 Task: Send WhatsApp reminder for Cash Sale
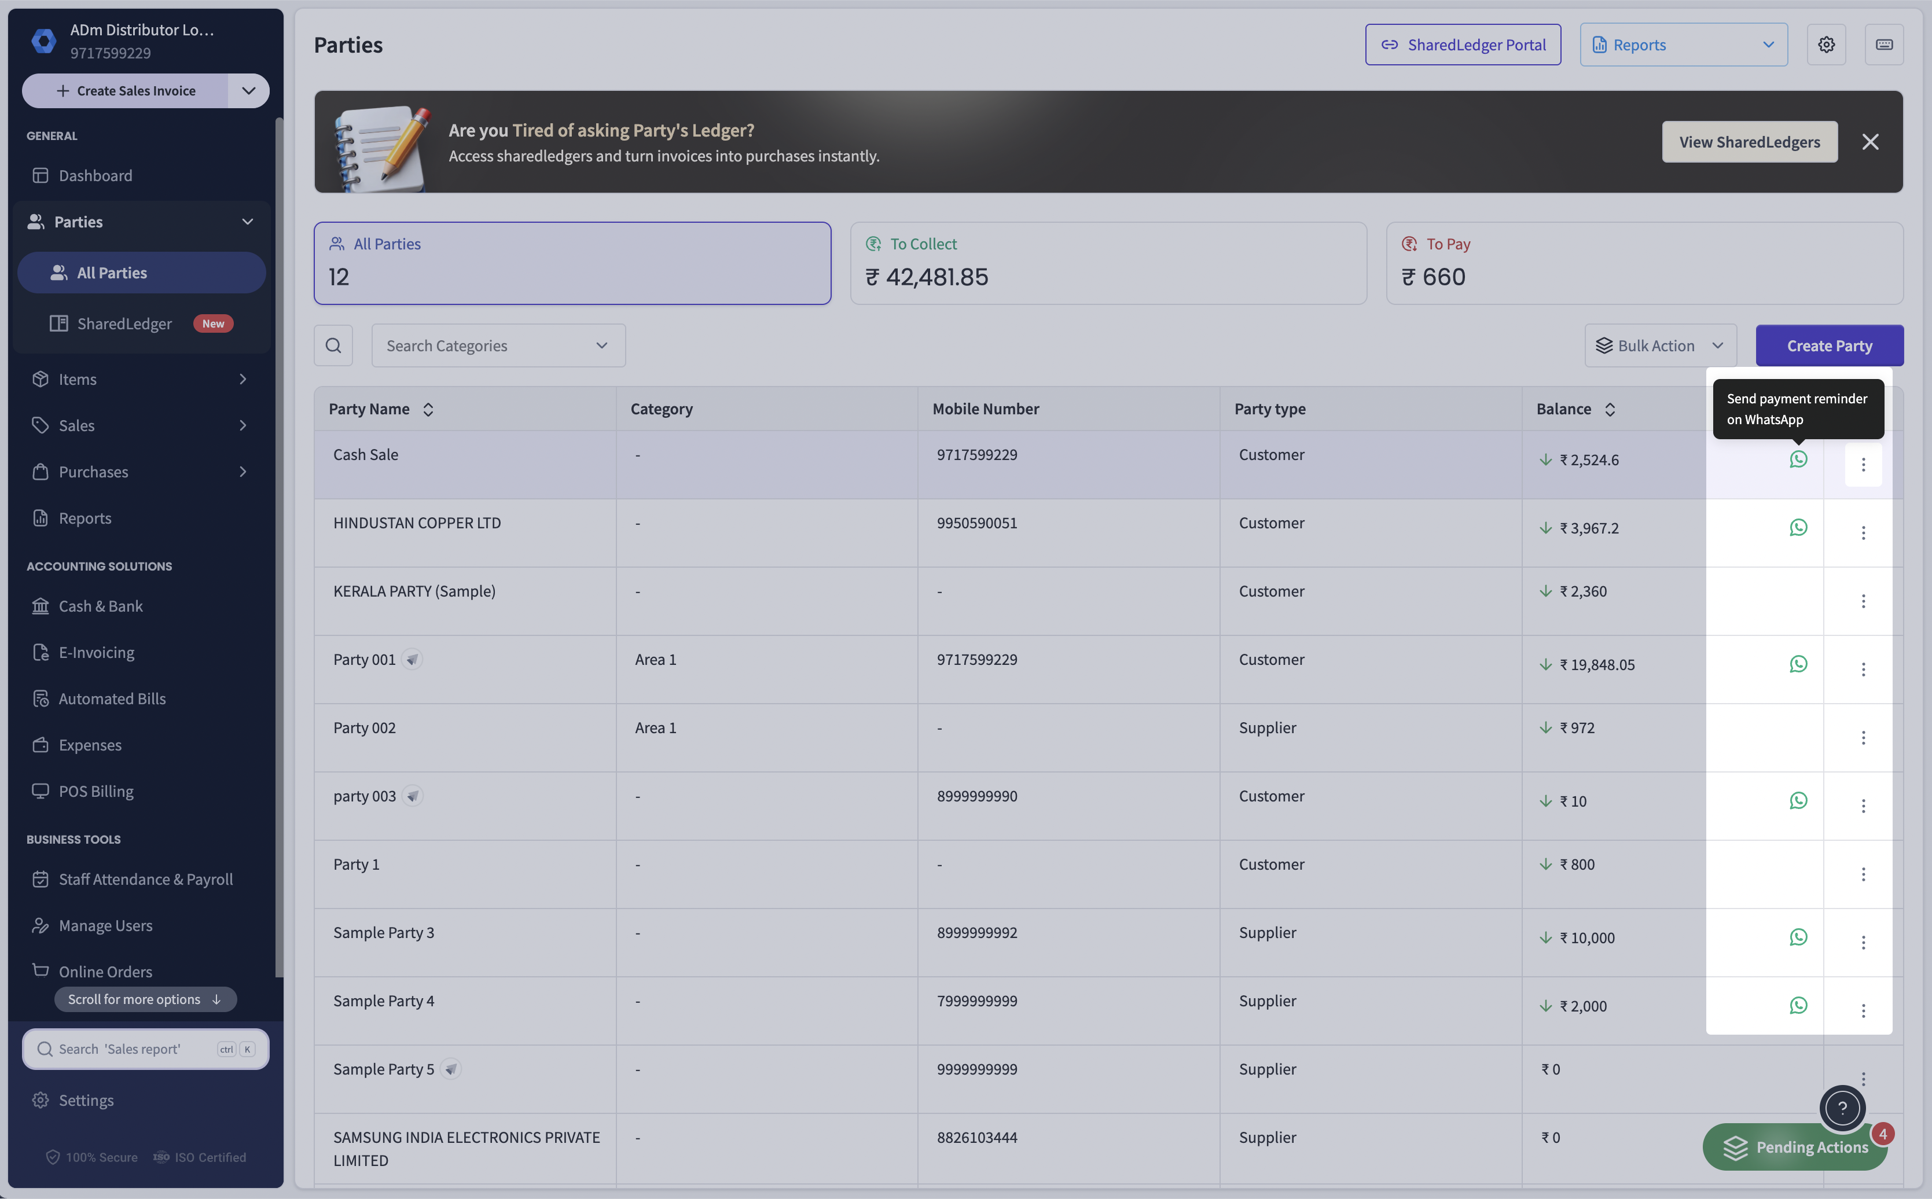(x=1798, y=459)
